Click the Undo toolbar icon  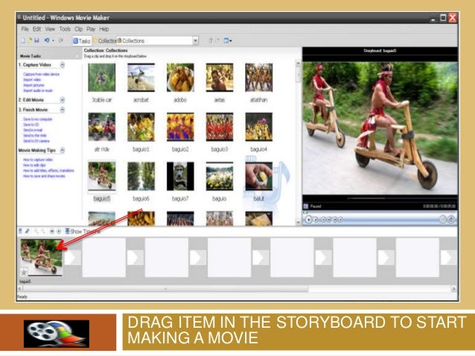(47, 40)
